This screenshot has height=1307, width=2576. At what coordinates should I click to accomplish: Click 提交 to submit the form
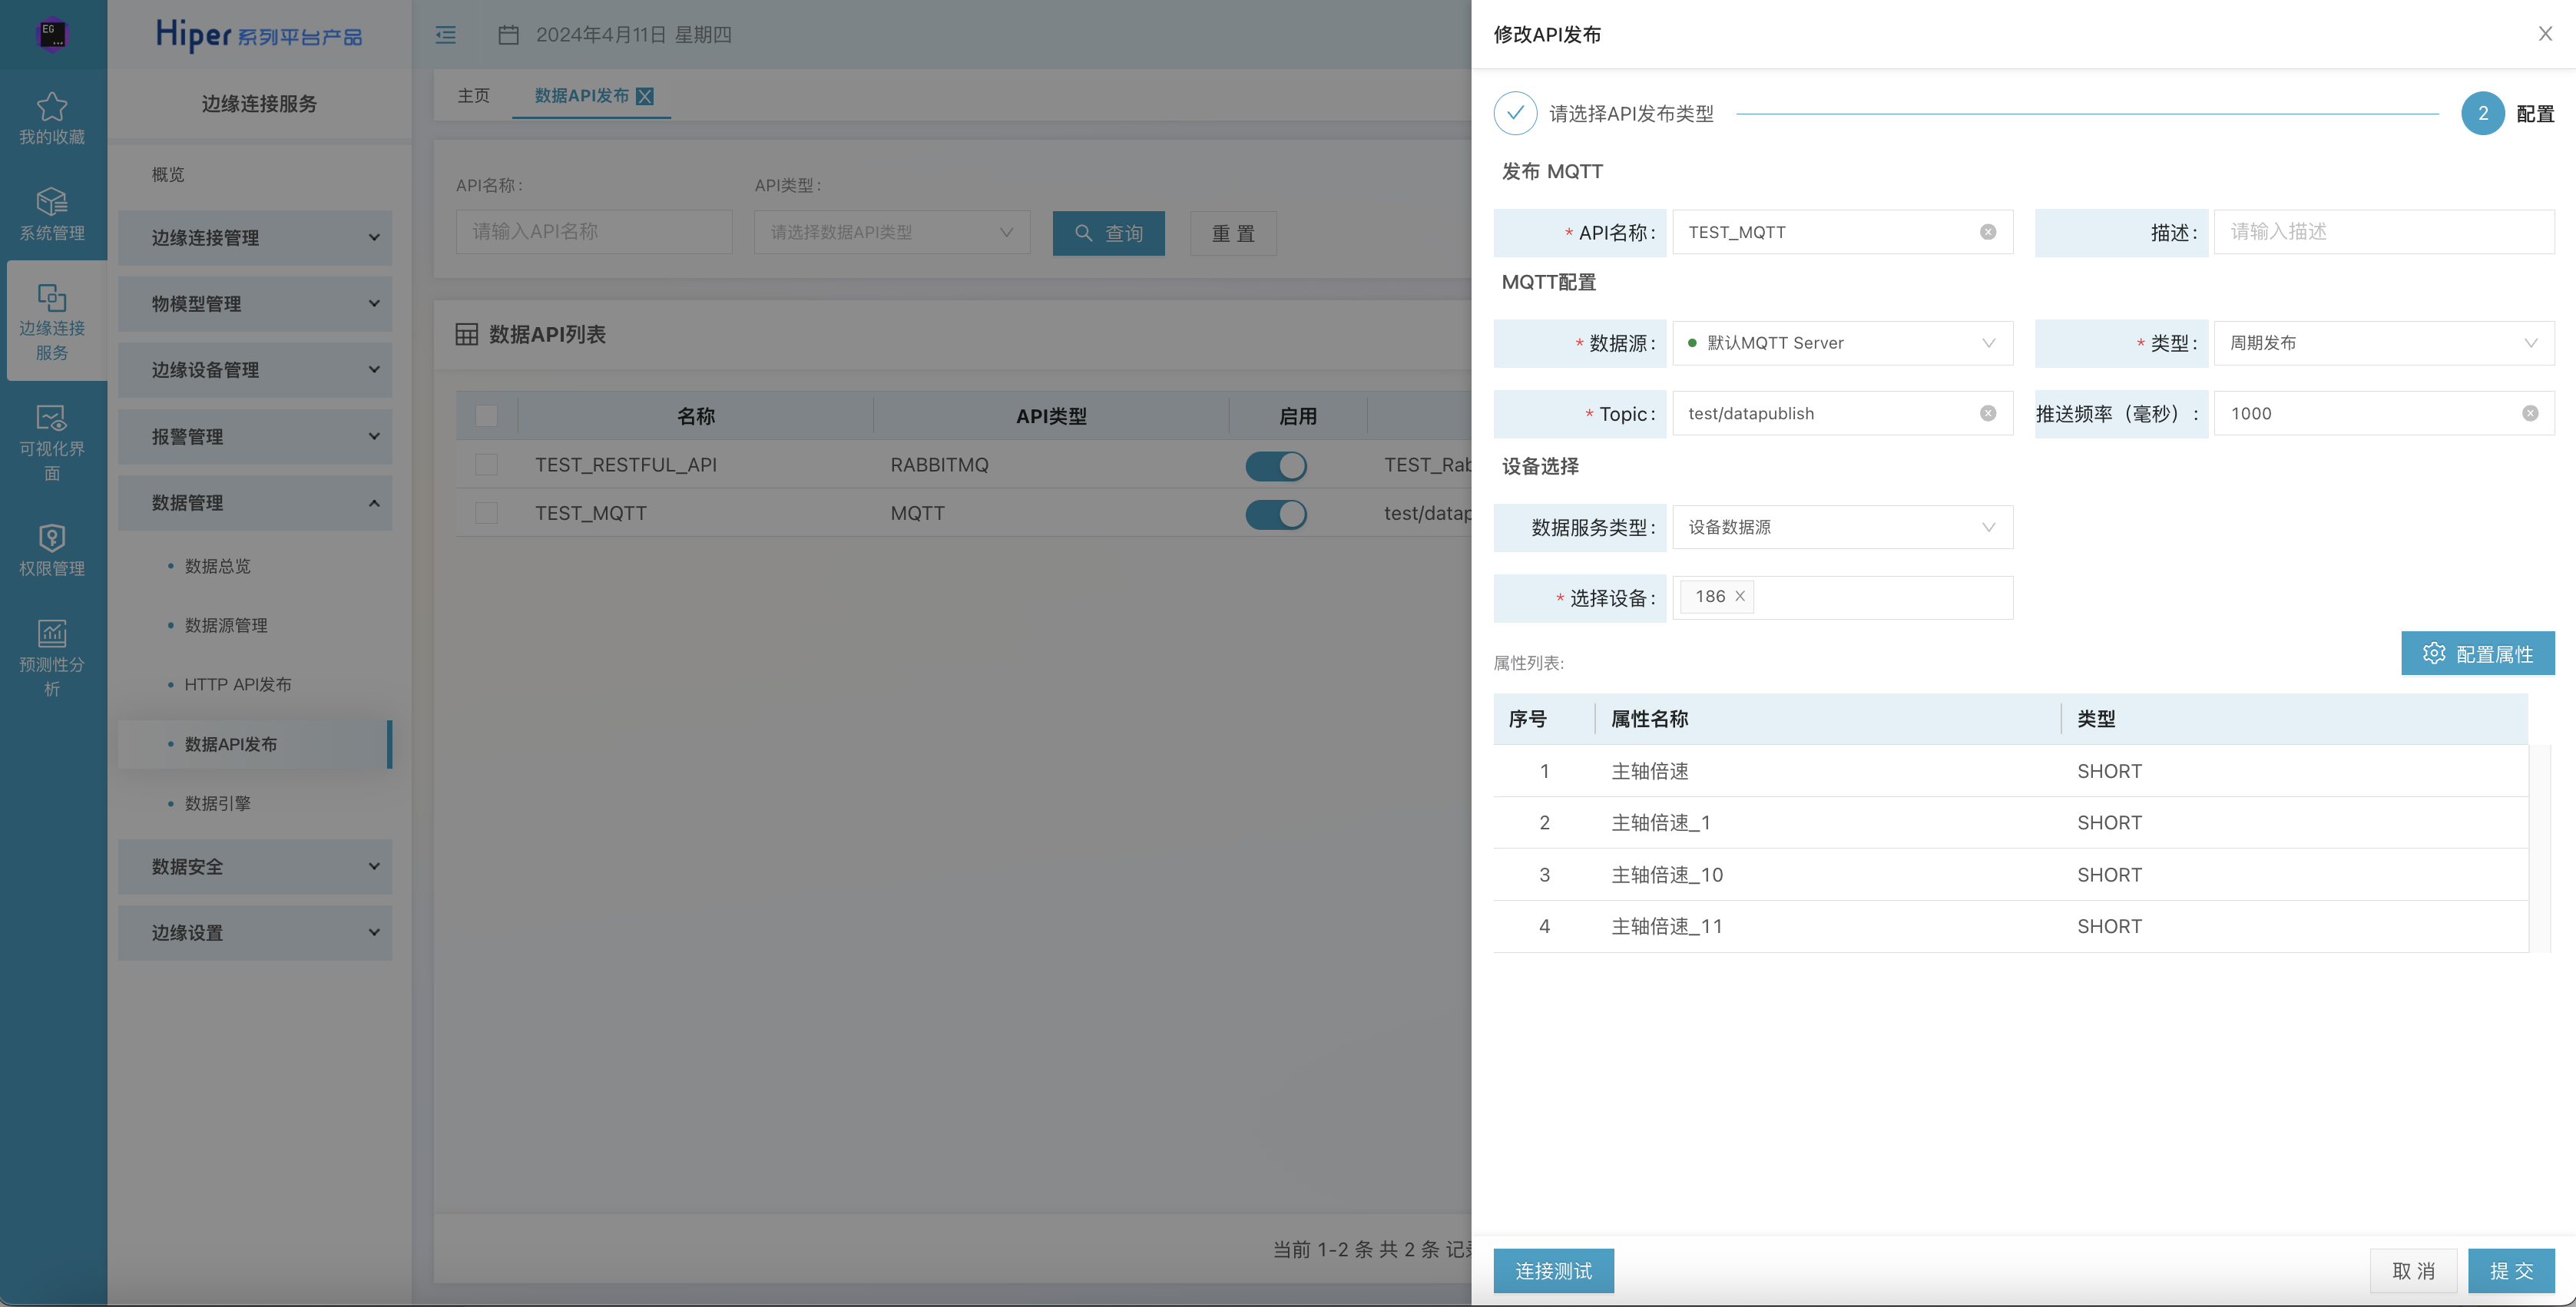[x=2511, y=1270]
